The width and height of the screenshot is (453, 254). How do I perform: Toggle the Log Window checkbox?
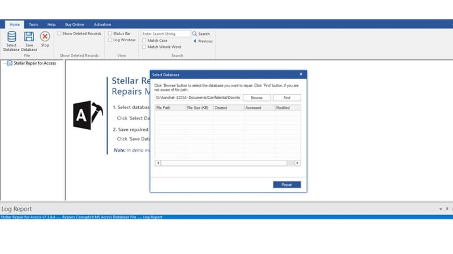110,40
